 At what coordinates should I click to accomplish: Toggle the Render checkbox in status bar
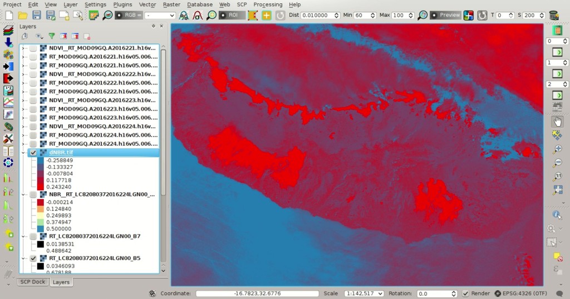(465, 293)
